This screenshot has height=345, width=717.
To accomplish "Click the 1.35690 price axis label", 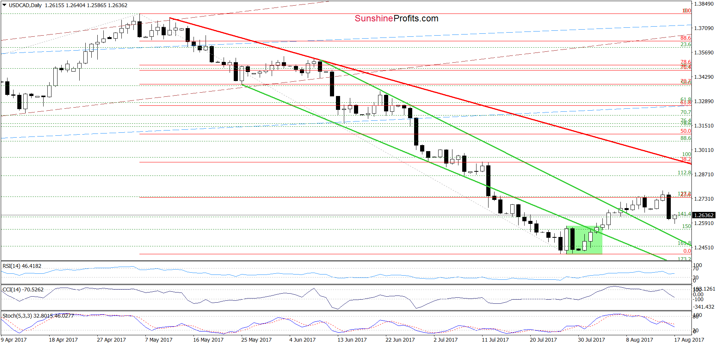I will pos(703,52).
